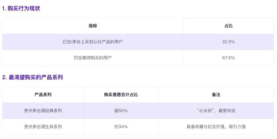Select the cell "贵州茅台酒生肖系列"
This screenshot has width=277, height=139.
tap(43, 127)
